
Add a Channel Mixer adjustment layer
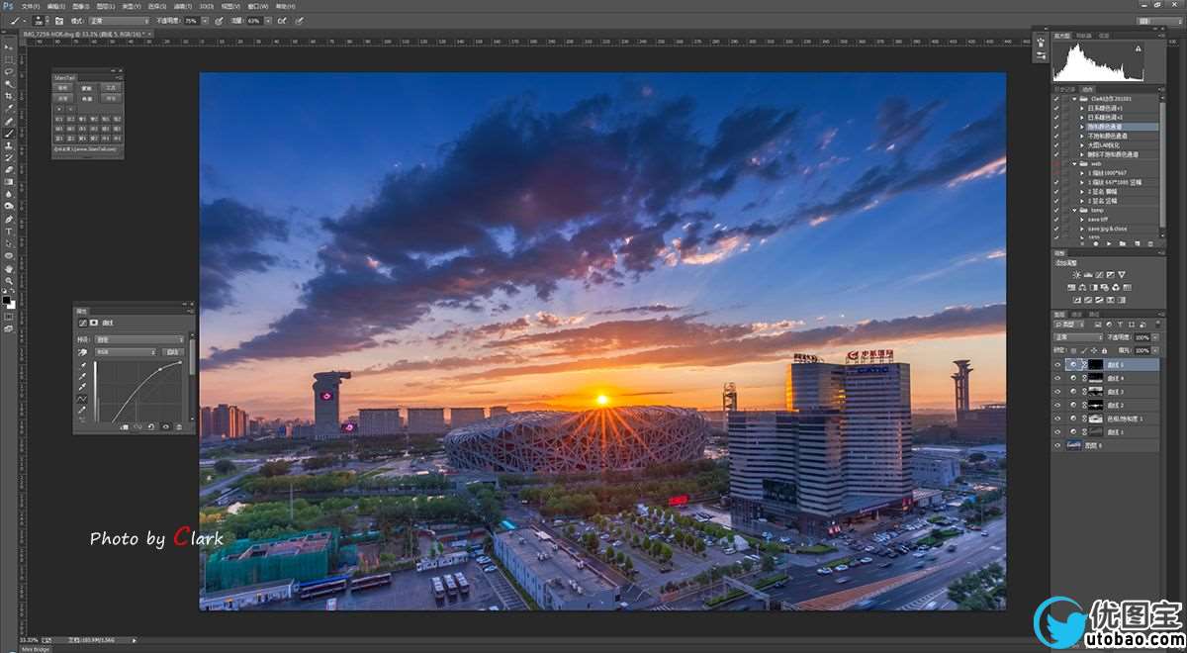coord(1116,288)
